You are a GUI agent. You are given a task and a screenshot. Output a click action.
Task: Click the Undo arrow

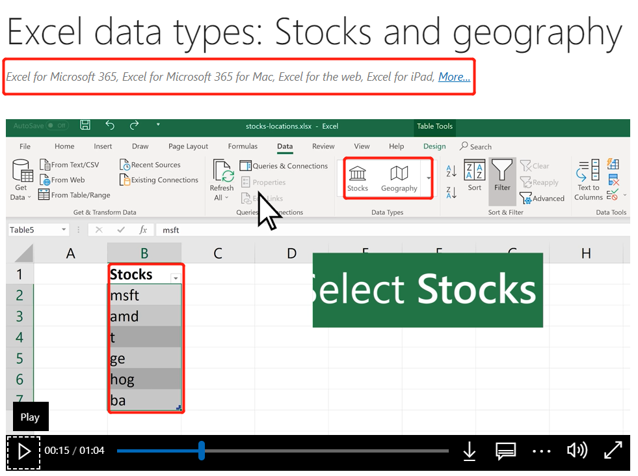(x=110, y=125)
